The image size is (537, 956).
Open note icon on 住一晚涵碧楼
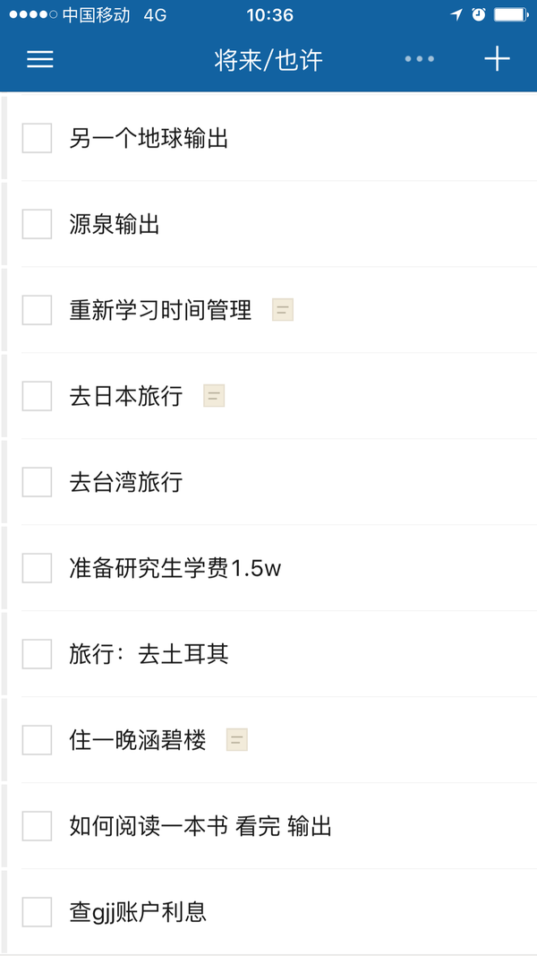(x=237, y=739)
